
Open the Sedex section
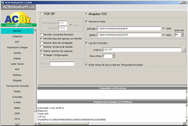(17, 108)
